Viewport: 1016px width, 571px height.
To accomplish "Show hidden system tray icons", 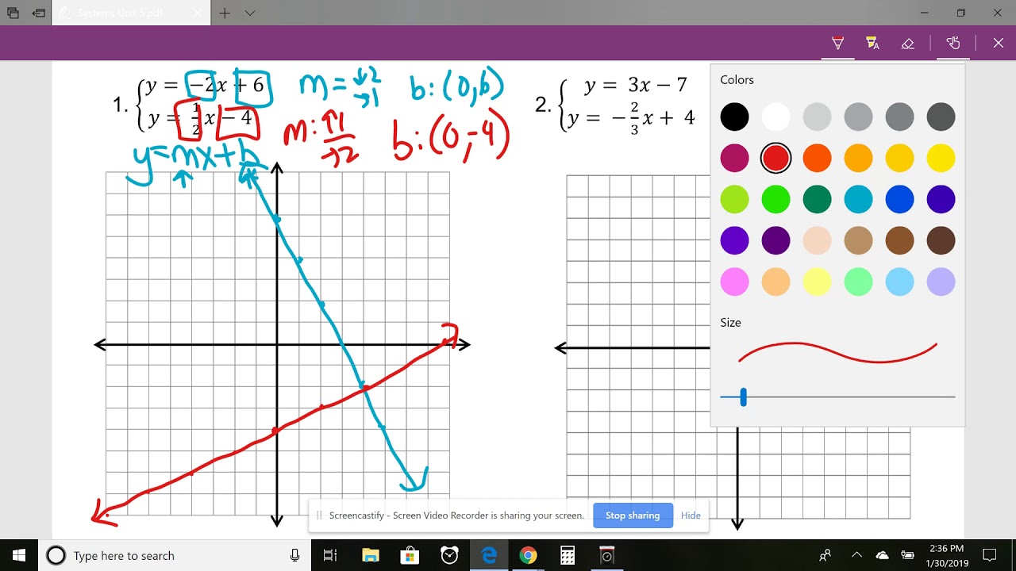I will click(x=856, y=555).
